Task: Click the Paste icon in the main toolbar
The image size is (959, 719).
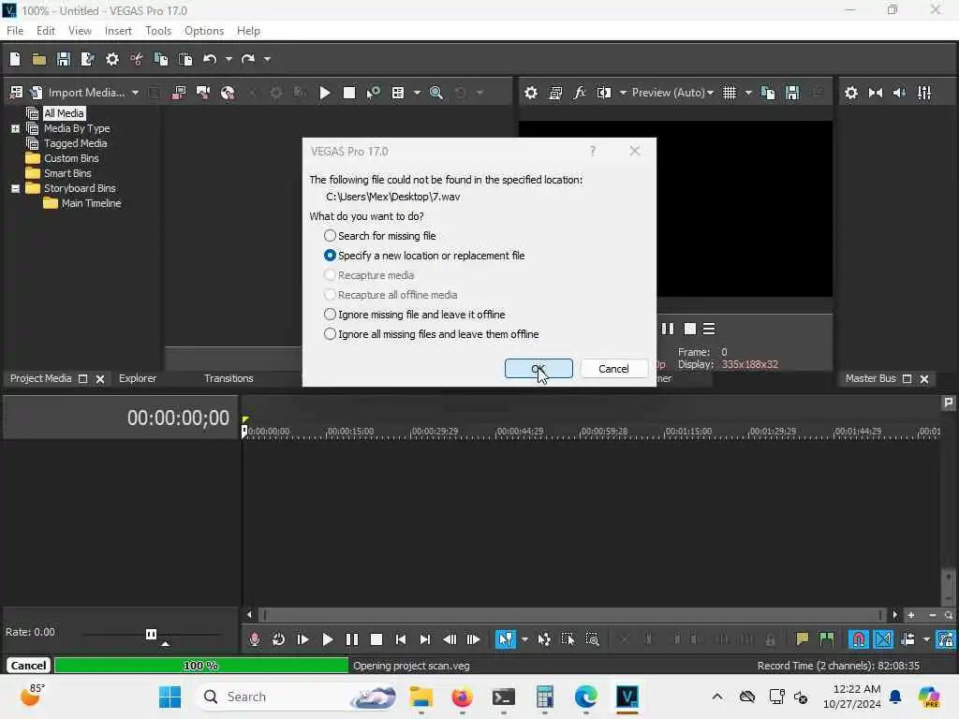Action: click(185, 59)
